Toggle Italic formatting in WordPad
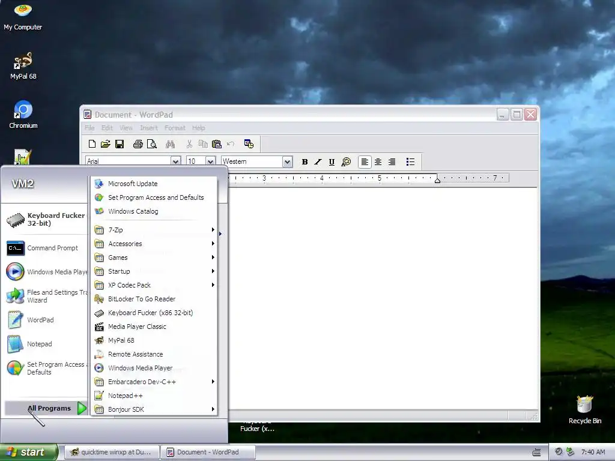Viewport: 615px width, 461px height. [318, 162]
